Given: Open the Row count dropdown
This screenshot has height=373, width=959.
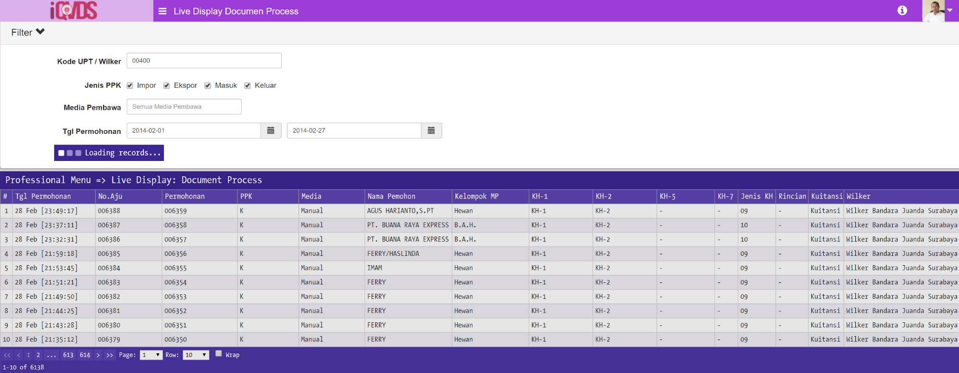Looking at the screenshot, I should [x=196, y=355].
